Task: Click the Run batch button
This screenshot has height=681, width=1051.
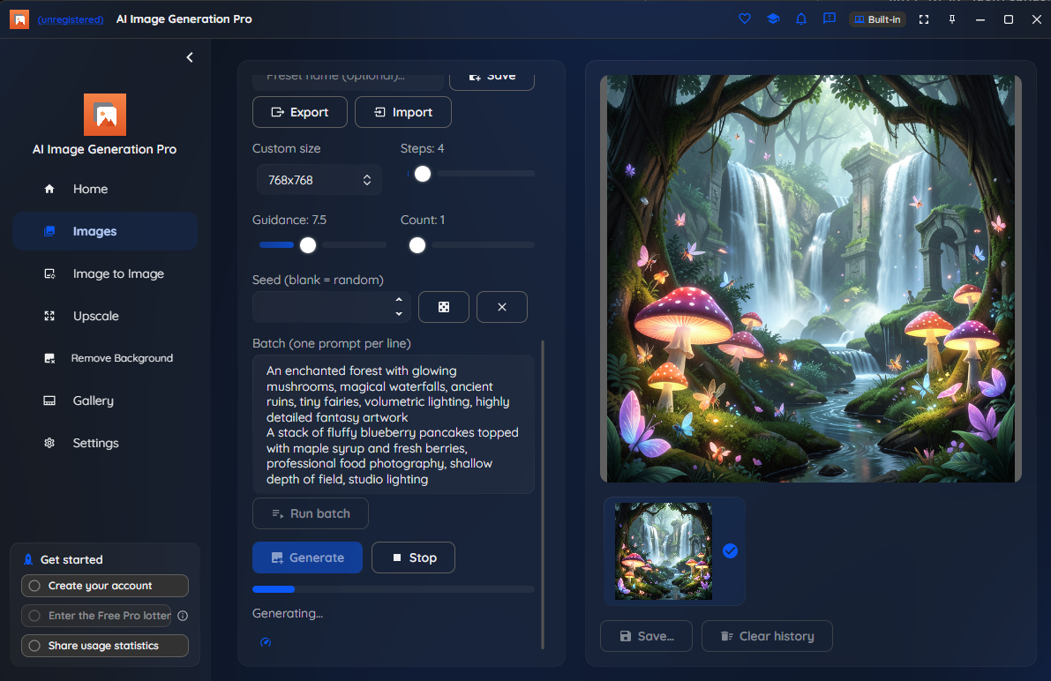Action: (x=311, y=513)
